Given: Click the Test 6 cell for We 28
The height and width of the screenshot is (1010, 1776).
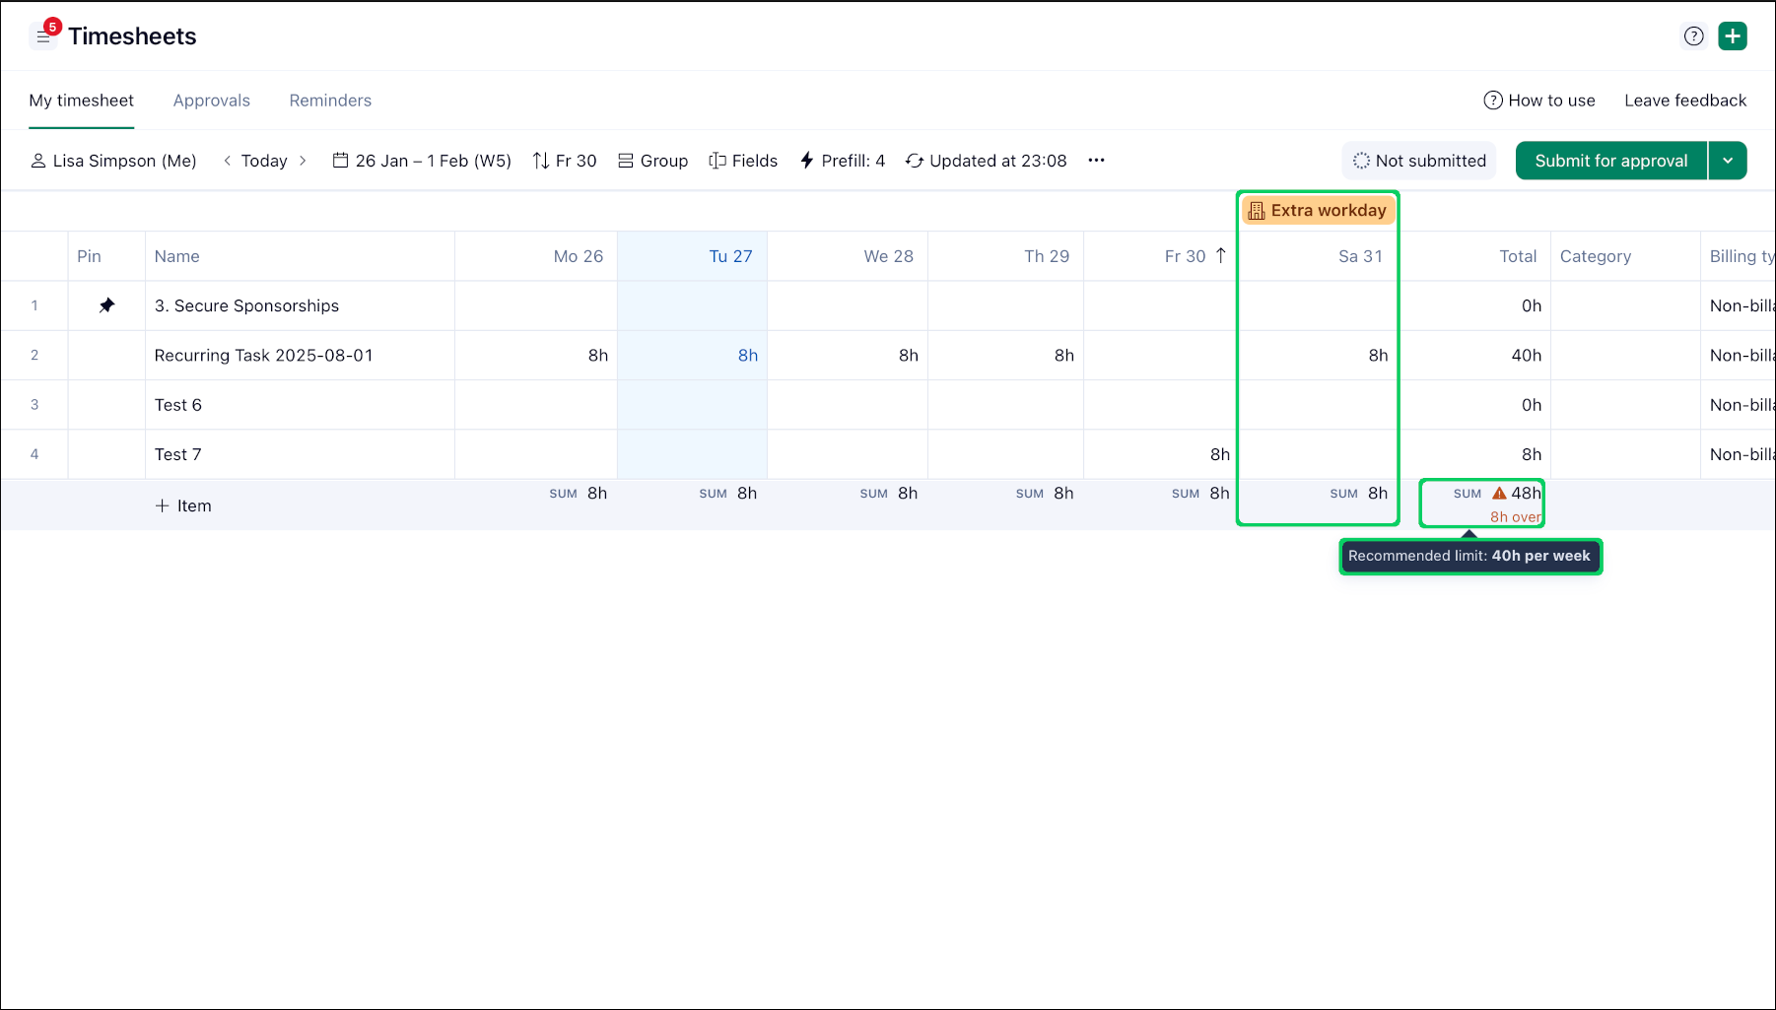Looking at the screenshot, I should point(847,405).
